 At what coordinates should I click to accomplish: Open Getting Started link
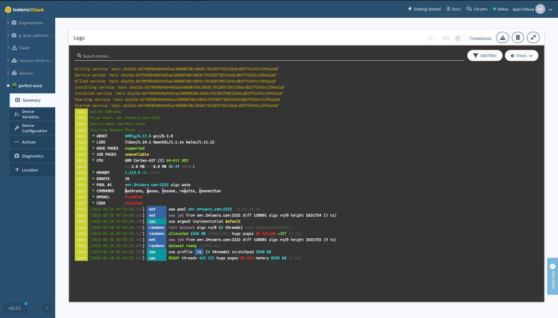click(x=424, y=9)
